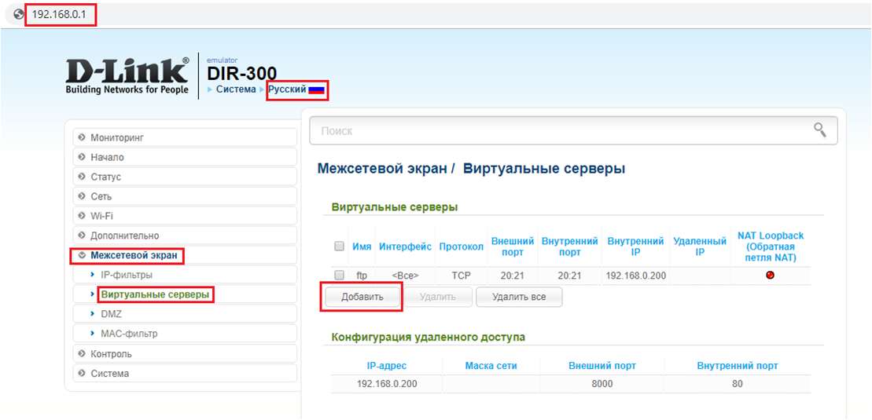Tick the select-all checkbox in table header
The image size is (872, 420).
(340, 247)
